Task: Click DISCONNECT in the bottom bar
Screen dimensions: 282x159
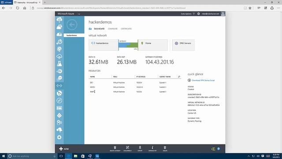Action: [x=127, y=149]
